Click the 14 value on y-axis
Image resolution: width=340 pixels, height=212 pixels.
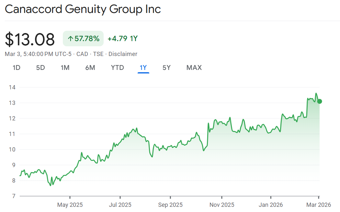[13, 87]
